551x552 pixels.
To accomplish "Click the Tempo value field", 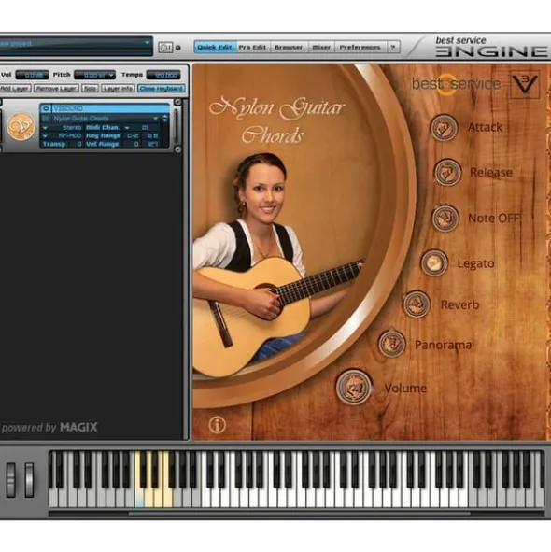I will [x=163, y=75].
